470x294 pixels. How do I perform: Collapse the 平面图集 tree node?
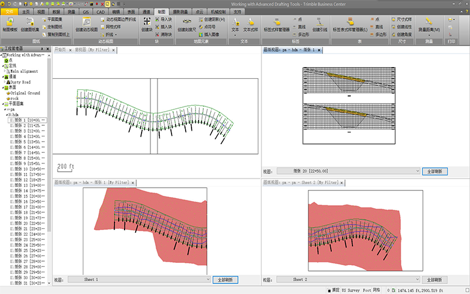[x=3, y=104]
